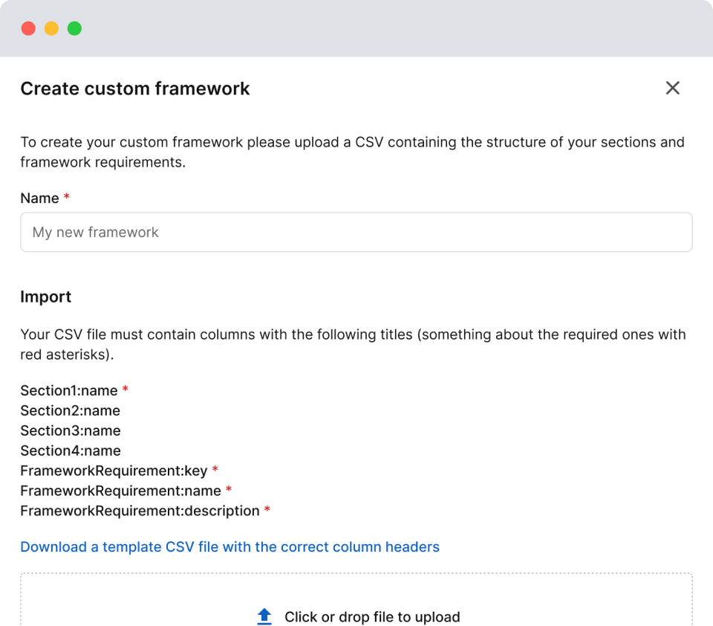
Task: Click the 'Name' field label
Action: [x=39, y=199]
